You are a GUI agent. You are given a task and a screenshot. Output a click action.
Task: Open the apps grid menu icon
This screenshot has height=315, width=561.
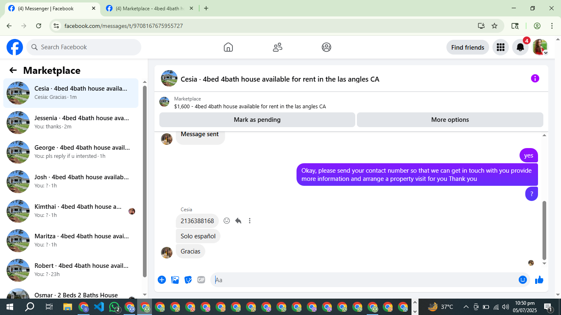tap(500, 47)
